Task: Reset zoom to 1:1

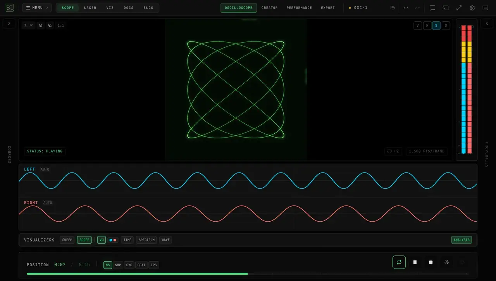Action: (61, 25)
